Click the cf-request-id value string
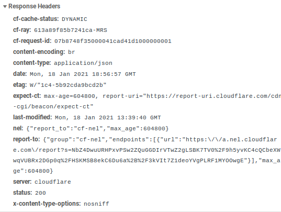 point(113,41)
